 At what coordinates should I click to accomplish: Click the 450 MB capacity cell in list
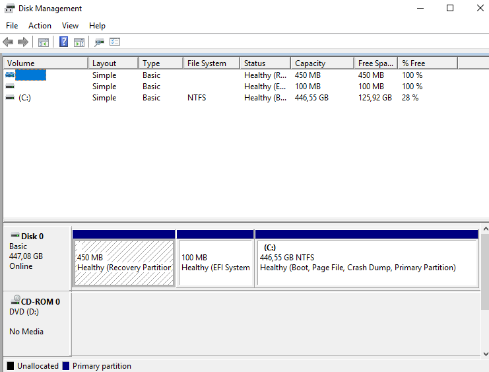point(308,75)
